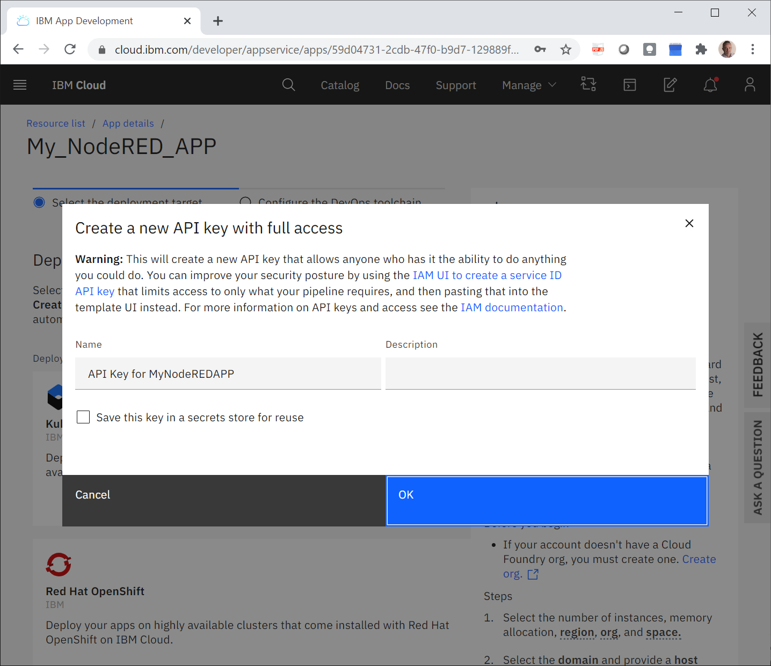This screenshot has height=666, width=771.
Task: Select the deployment target step radio
Action: tap(39, 202)
